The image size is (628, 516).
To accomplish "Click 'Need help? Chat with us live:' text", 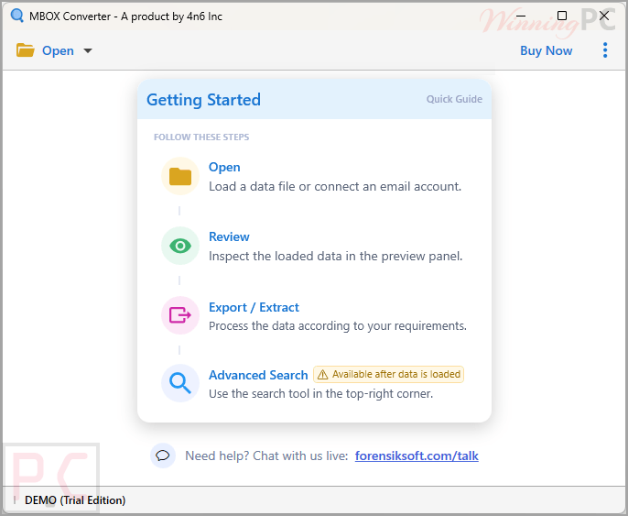I will coord(266,456).
